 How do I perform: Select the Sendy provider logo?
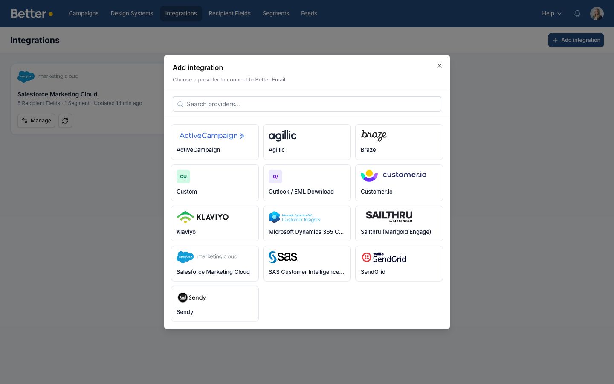(192, 297)
